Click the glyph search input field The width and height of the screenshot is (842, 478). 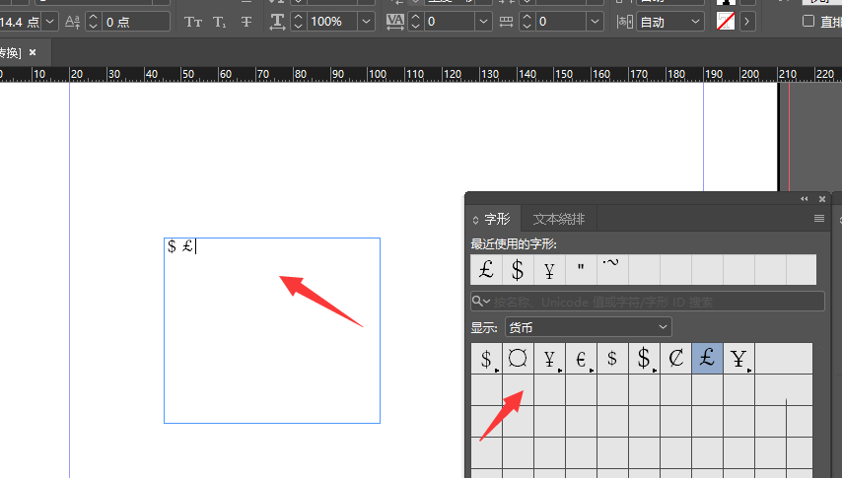click(x=651, y=302)
